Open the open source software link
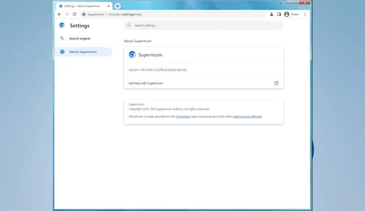365x211 pixels. point(247,117)
